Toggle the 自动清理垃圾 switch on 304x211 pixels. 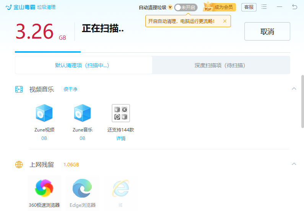pyautogui.click(x=185, y=7)
